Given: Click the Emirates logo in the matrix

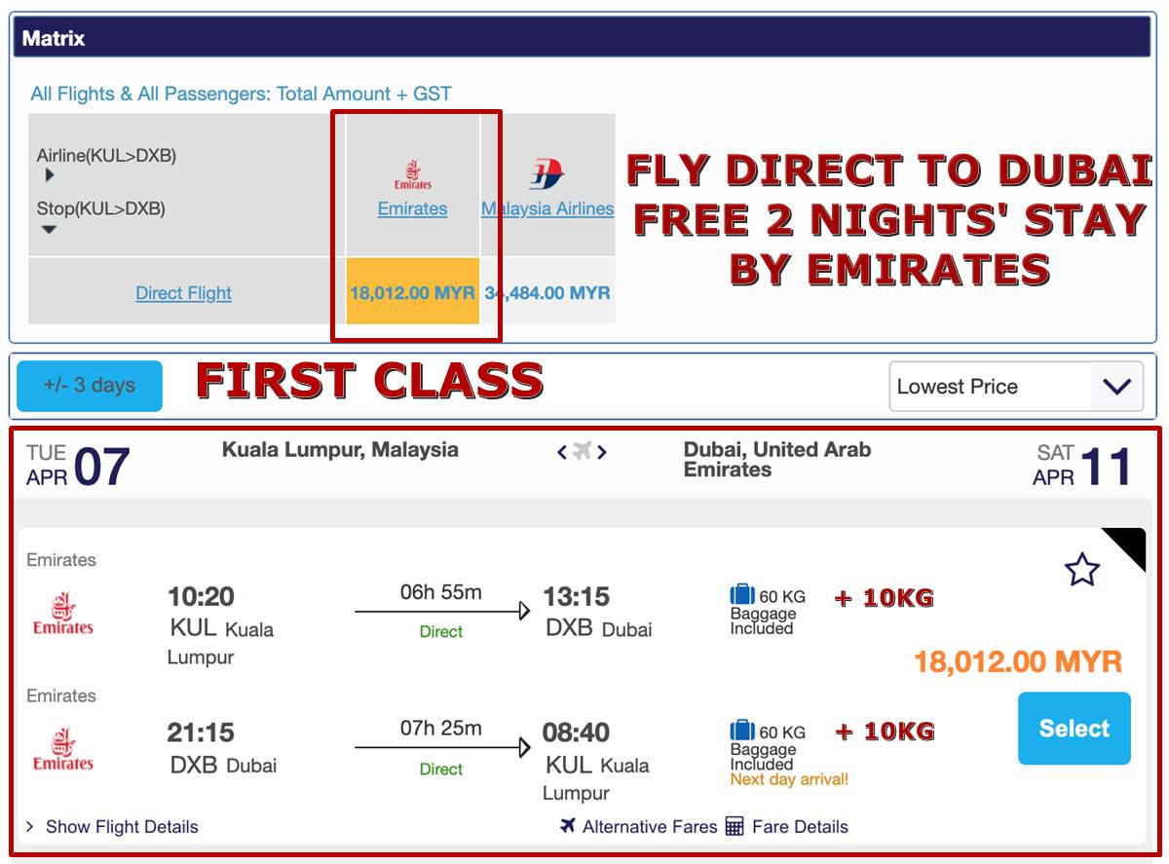Looking at the screenshot, I should [x=413, y=175].
